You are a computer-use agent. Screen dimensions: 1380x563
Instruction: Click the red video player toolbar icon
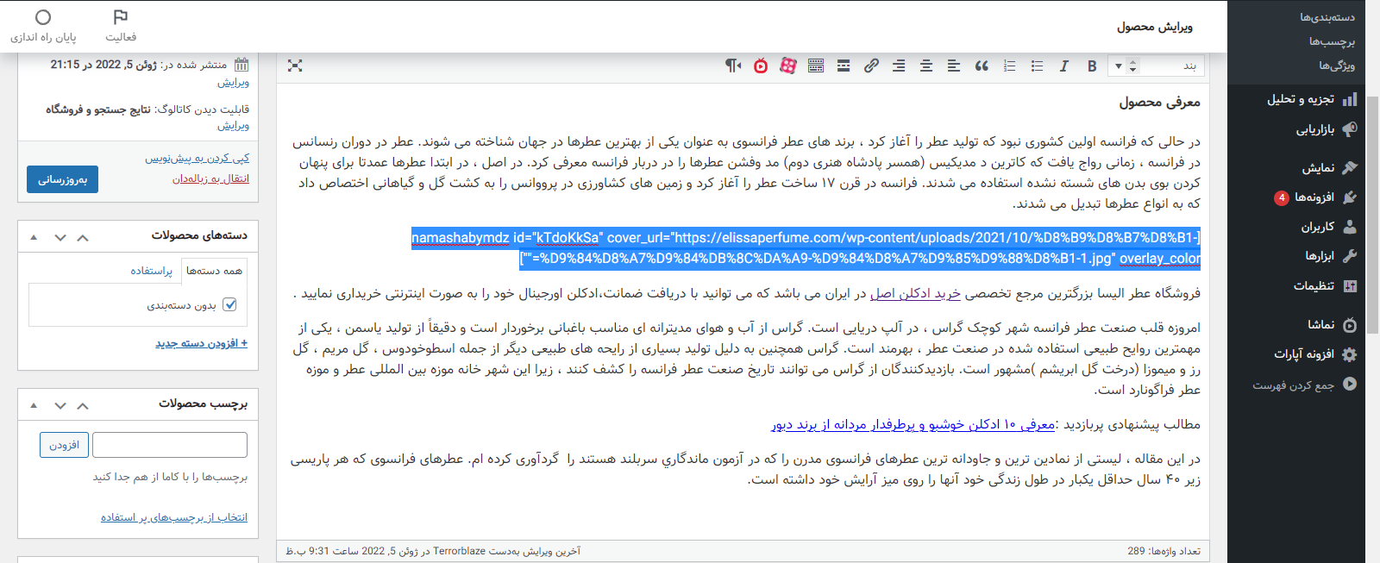pos(761,66)
